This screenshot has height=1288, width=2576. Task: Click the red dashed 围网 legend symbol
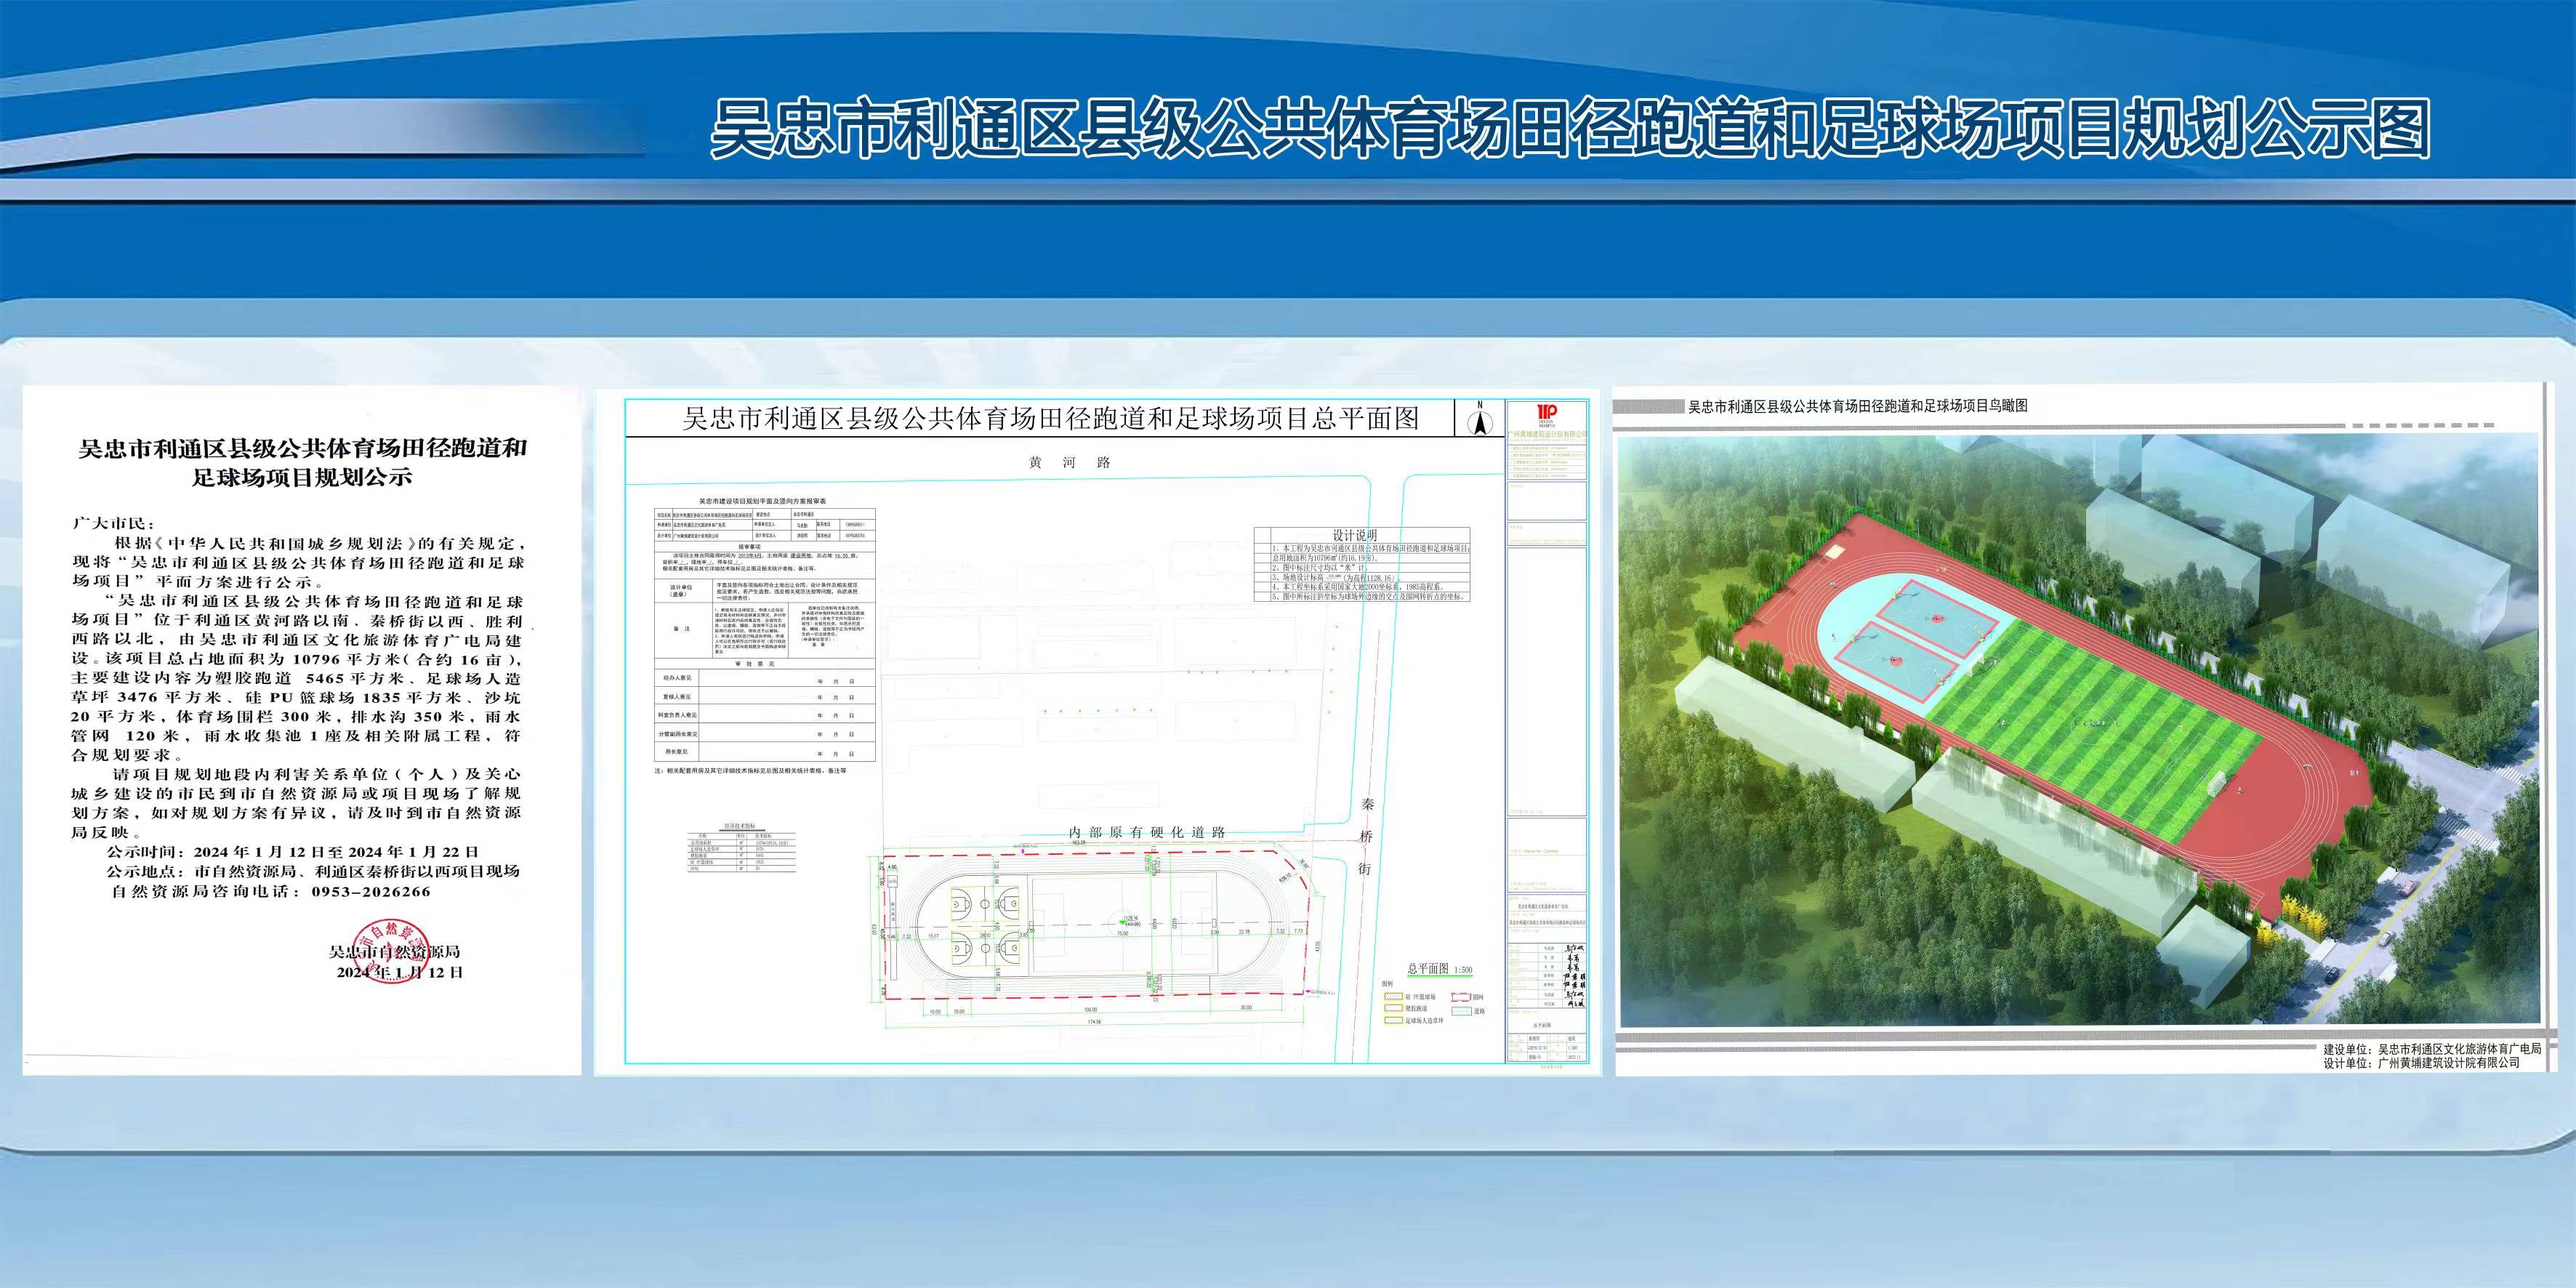pos(1460,997)
